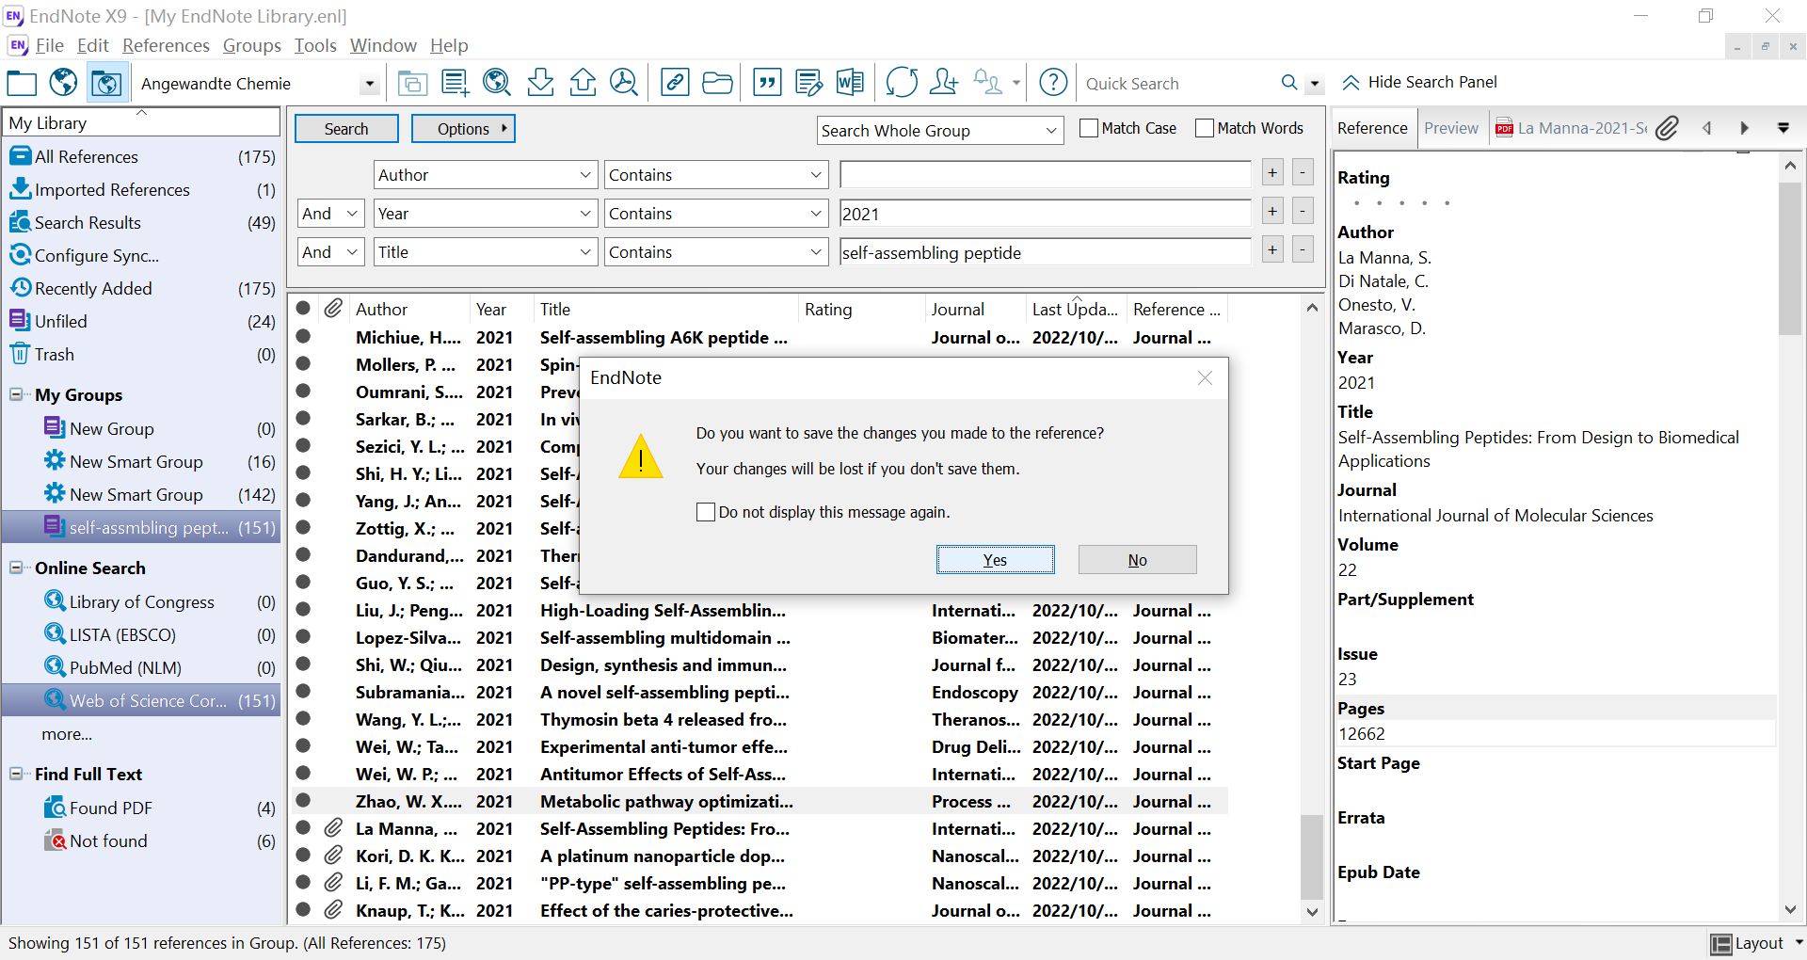
Task: Click Go to Word Processor icon
Action: [x=850, y=83]
